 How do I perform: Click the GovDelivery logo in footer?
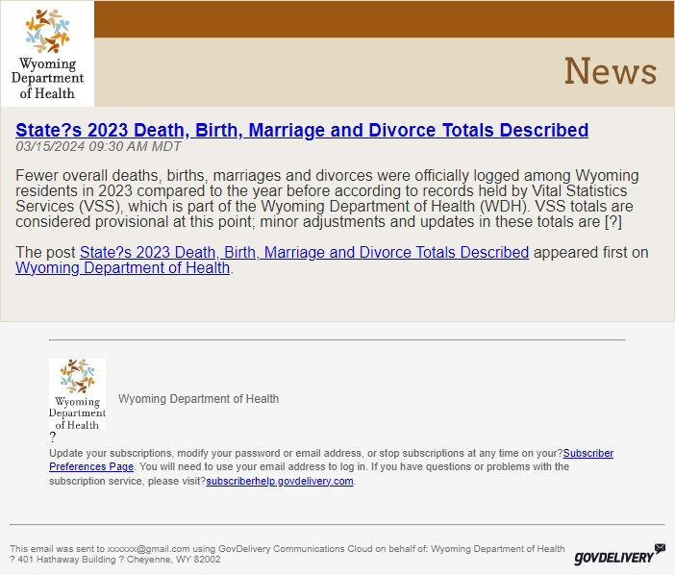tap(619, 555)
